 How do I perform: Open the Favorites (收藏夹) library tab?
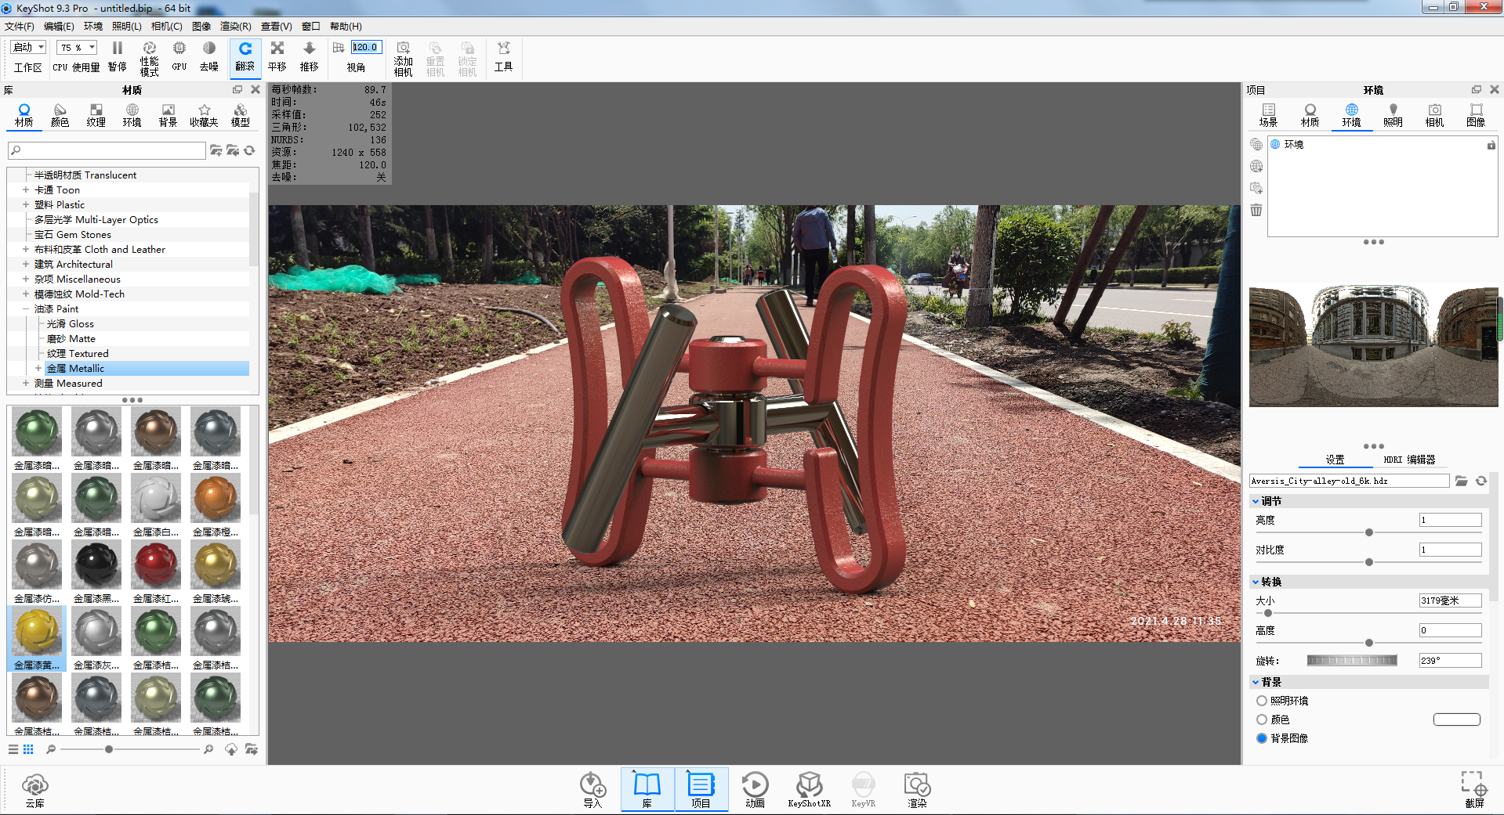tap(204, 115)
